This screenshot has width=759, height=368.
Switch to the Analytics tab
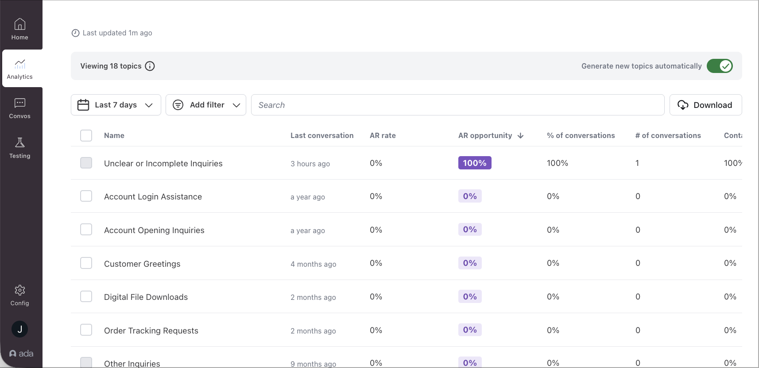click(x=20, y=69)
